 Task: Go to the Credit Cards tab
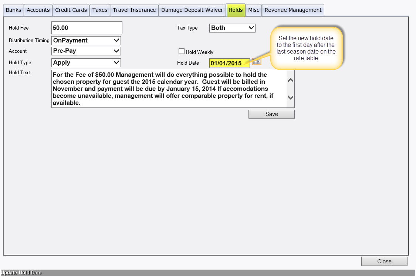pyautogui.click(x=71, y=10)
